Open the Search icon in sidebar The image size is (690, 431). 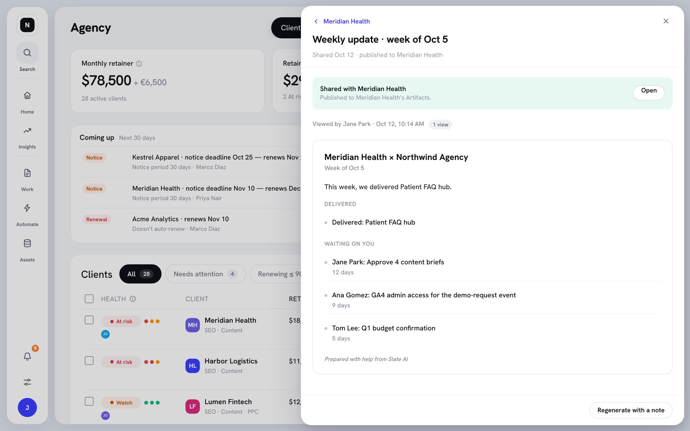click(27, 53)
